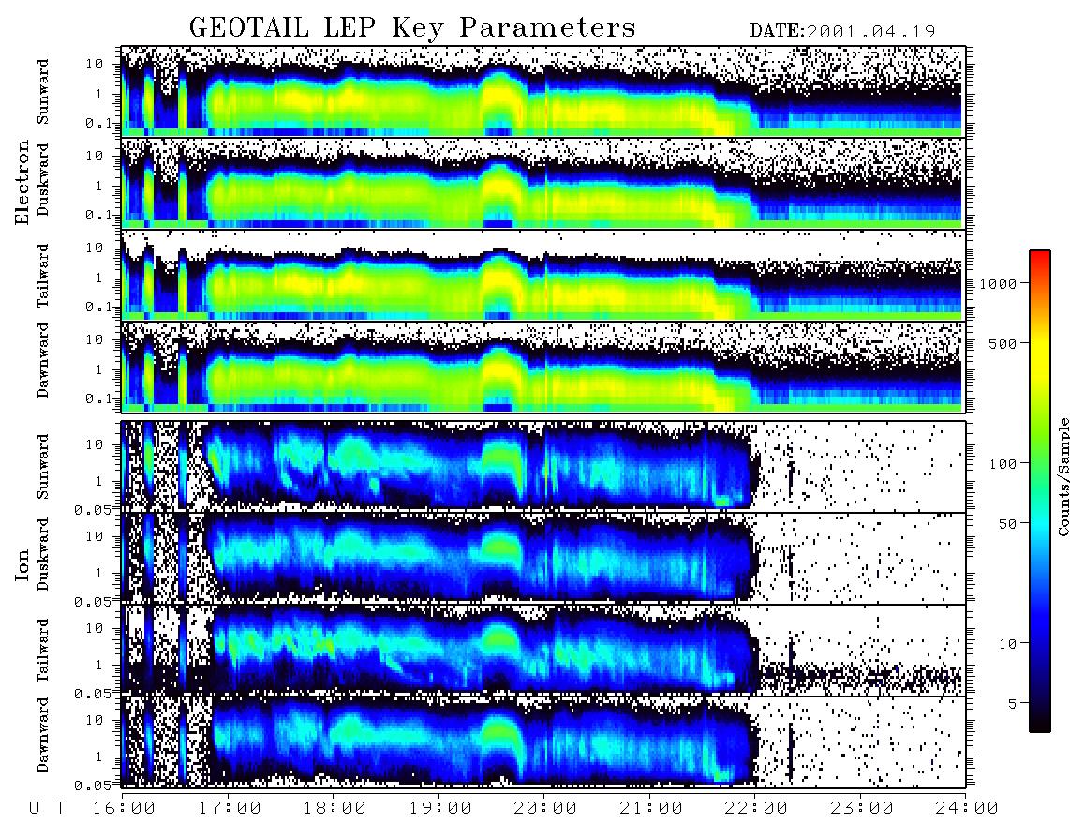
Task: Click the Ion Duskward axis label
Action: coord(43,554)
